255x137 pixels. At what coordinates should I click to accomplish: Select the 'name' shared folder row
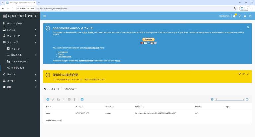[147, 113]
